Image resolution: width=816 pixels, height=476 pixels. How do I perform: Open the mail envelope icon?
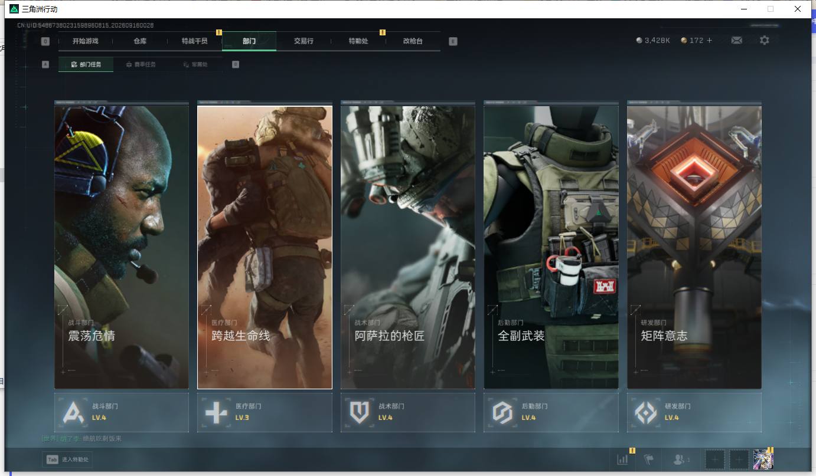point(736,41)
